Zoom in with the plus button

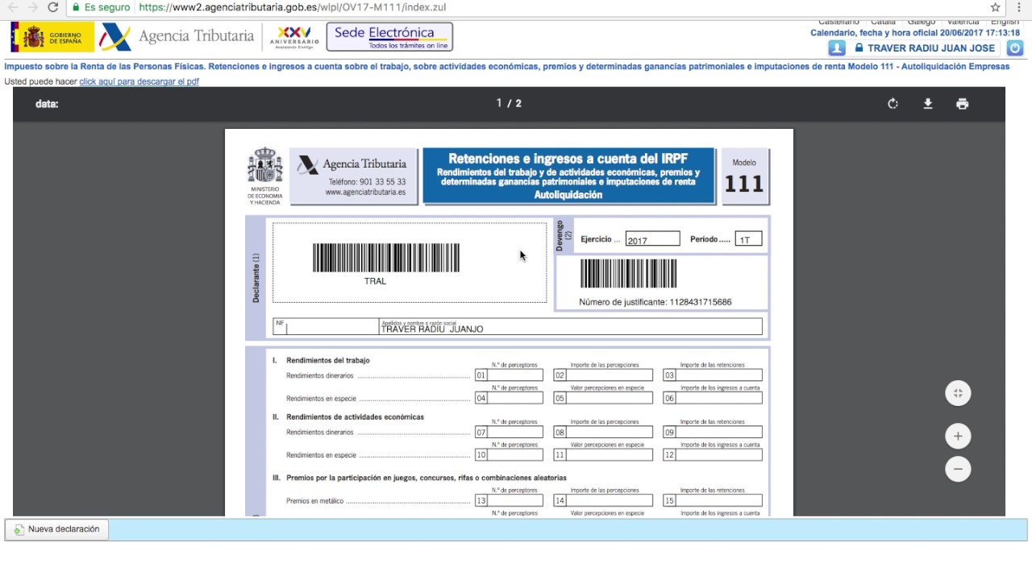(x=958, y=436)
